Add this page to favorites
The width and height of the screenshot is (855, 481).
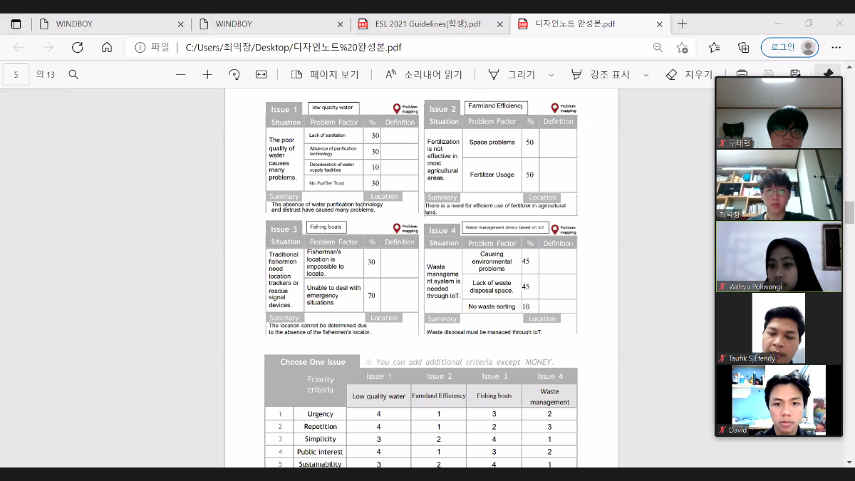pos(682,48)
